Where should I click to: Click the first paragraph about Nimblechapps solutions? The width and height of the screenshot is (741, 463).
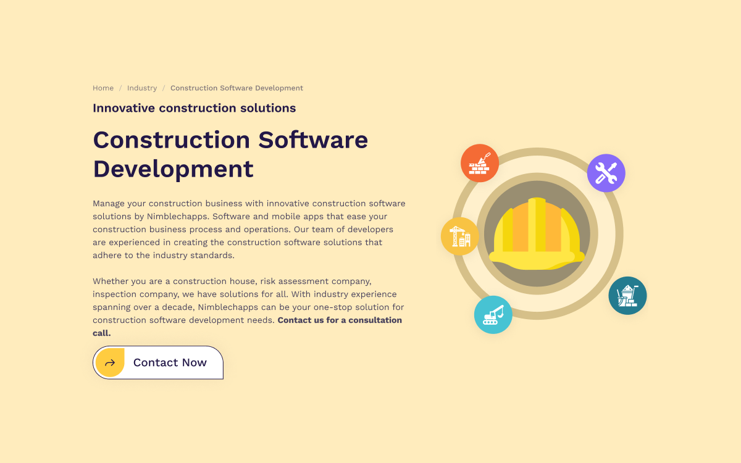[x=247, y=228]
